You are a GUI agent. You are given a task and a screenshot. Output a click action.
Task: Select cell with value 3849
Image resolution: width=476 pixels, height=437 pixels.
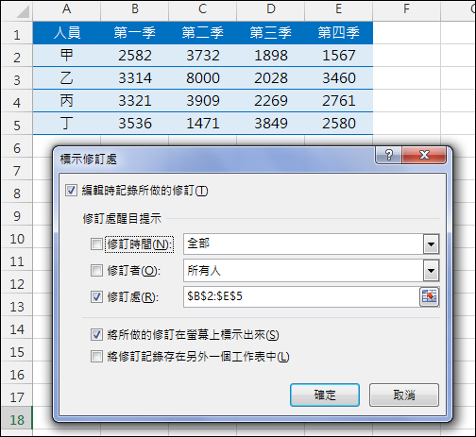271,124
